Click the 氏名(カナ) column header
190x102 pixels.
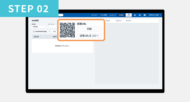coord(119,21)
